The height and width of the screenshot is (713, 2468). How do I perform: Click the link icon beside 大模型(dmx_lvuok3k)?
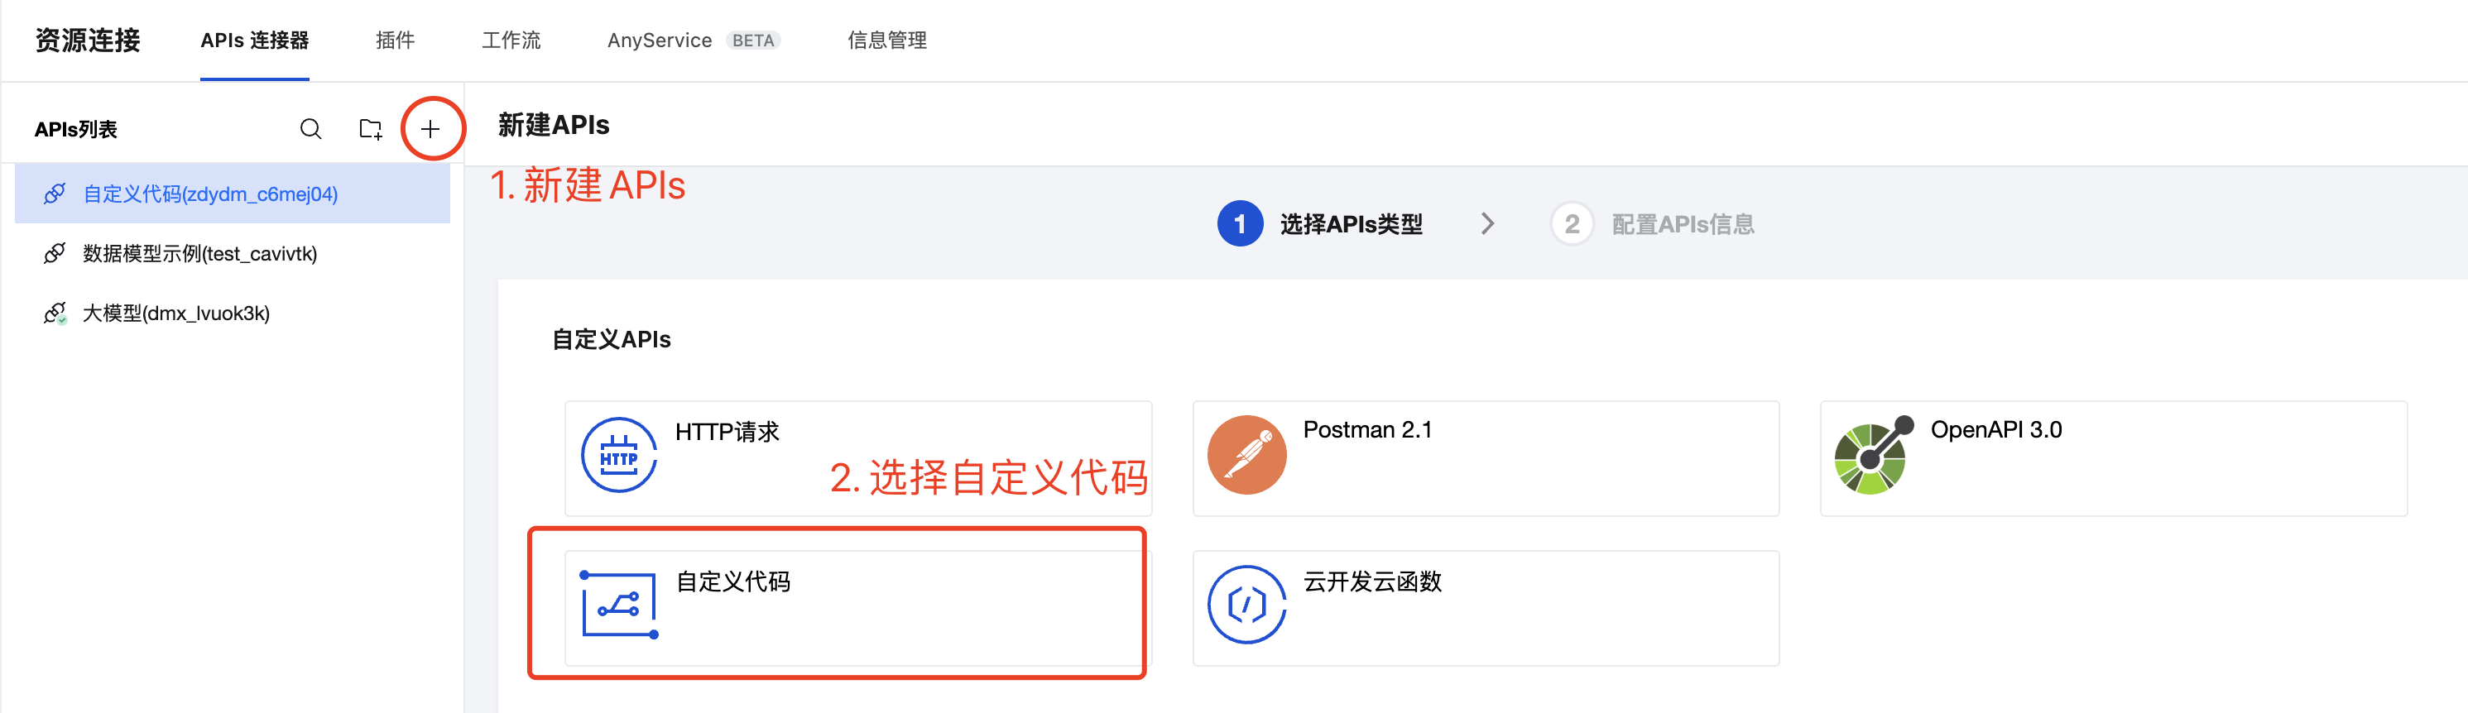pyautogui.click(x=55, y=313)
